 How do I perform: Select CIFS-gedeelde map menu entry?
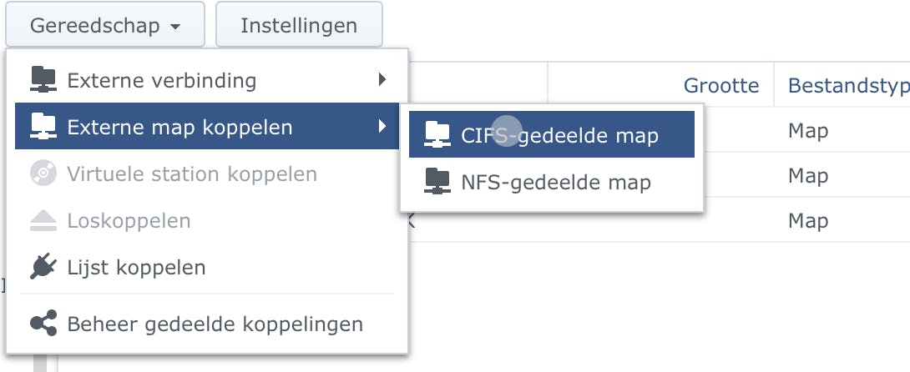(559, 134)
